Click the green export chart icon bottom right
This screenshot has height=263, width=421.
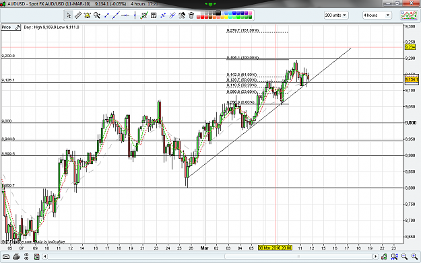(x=384, y=256)
